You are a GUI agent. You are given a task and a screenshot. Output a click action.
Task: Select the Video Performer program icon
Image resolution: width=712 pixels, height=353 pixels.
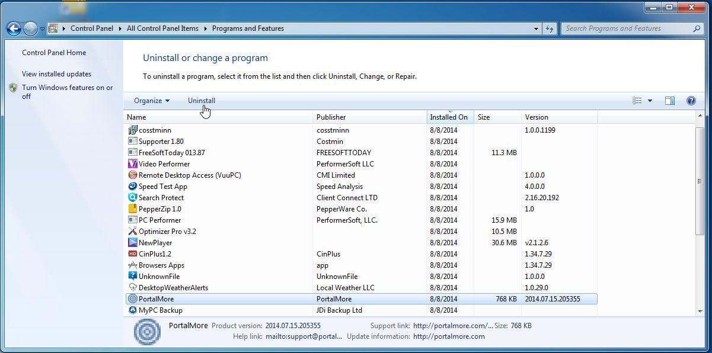point(133,164)
